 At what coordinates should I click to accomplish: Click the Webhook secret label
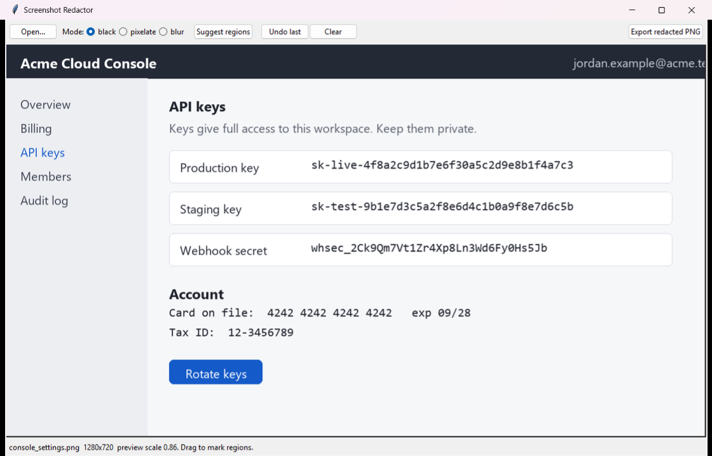(x=223, y=251)
